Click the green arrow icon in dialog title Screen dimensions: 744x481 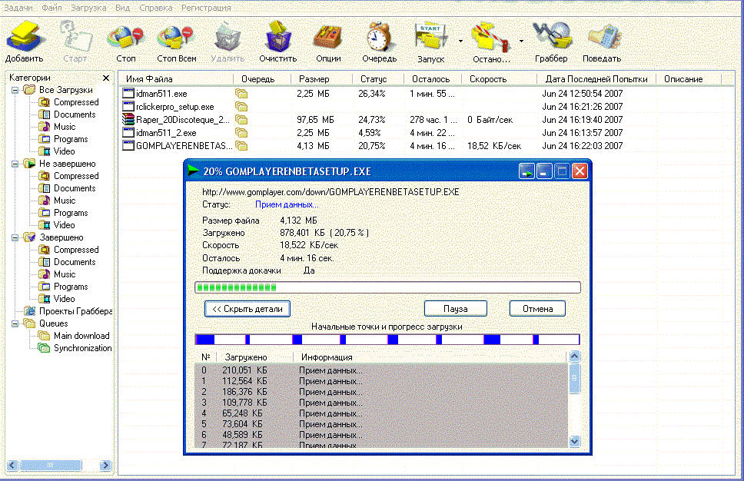pos(193,171)
